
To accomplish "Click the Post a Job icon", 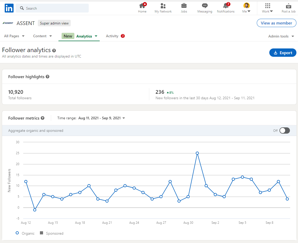I will coord(288,8).
